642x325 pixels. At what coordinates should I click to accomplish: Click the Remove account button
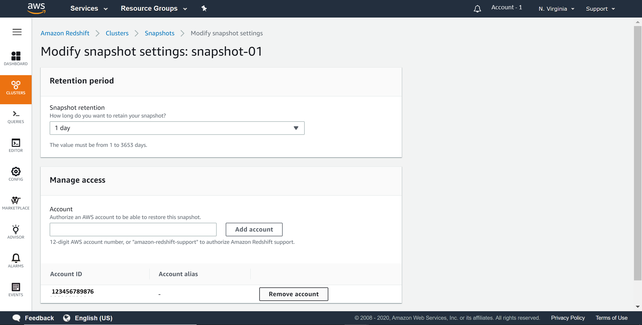point(293,294)
